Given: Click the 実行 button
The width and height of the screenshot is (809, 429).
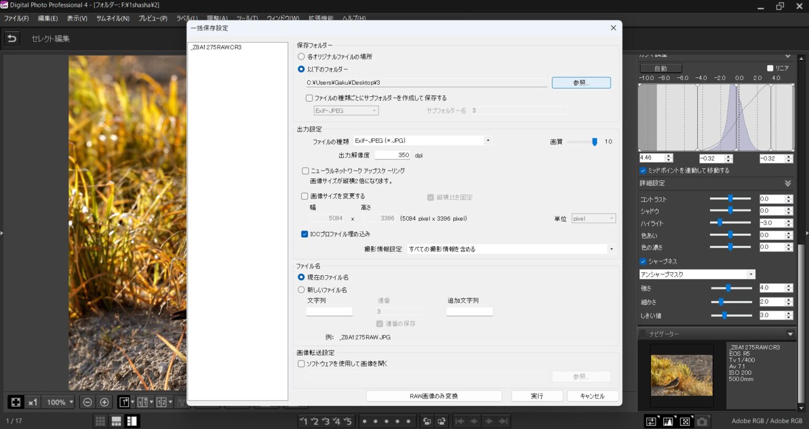Looking at the screenshot, I should (x=537, y=396).
